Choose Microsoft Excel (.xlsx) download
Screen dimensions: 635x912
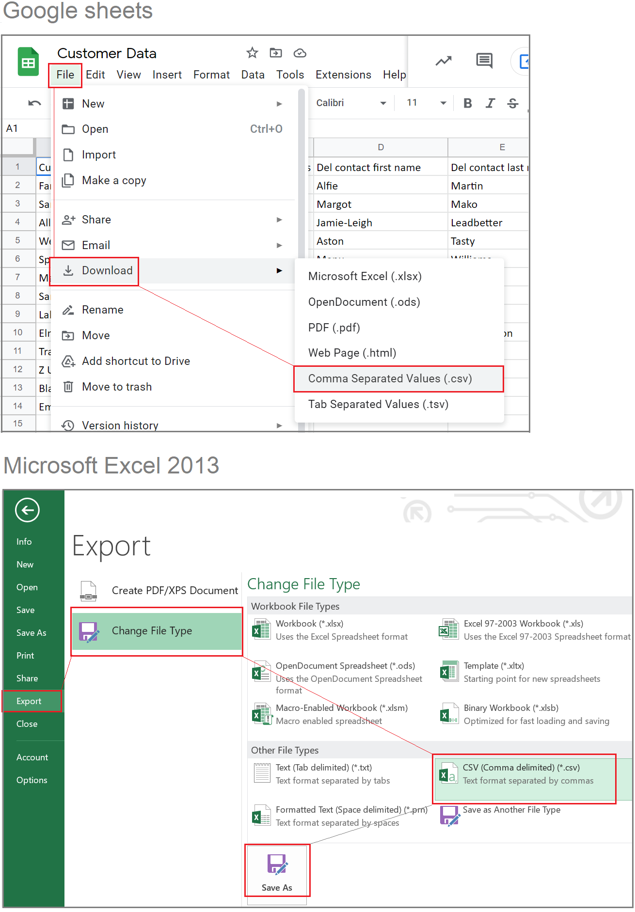399,276
